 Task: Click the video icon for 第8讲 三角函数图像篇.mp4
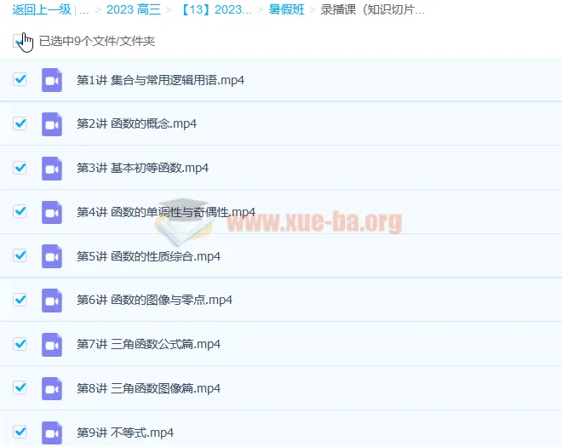[52, 388]
